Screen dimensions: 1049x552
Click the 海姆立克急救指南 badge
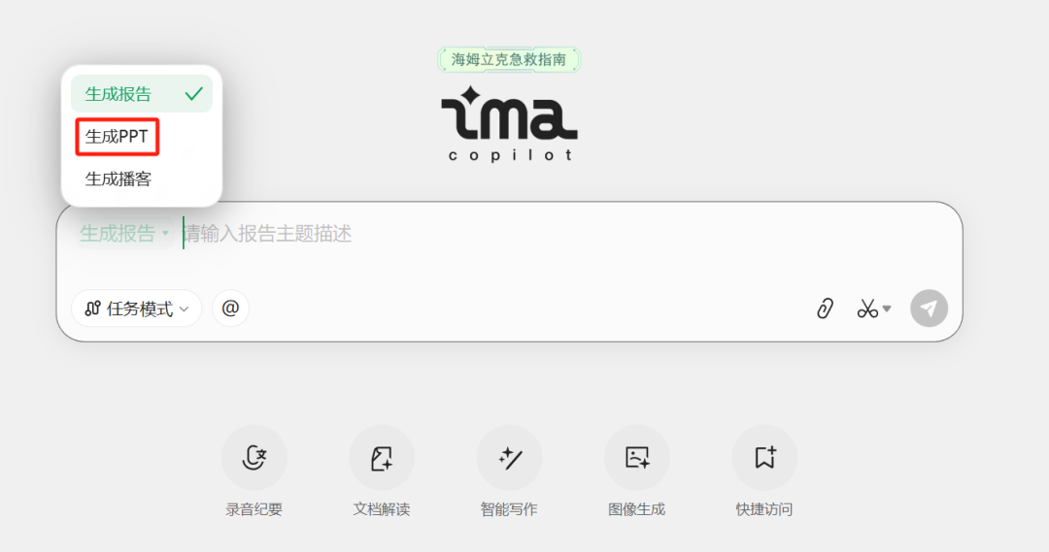(509, 59)
